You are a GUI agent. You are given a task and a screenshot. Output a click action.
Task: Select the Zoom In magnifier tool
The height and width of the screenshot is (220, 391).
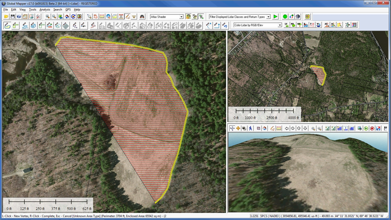coord(47,17)
